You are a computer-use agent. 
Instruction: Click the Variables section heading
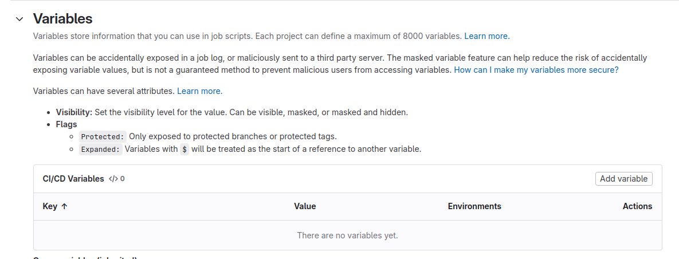[x=62, y=18]
